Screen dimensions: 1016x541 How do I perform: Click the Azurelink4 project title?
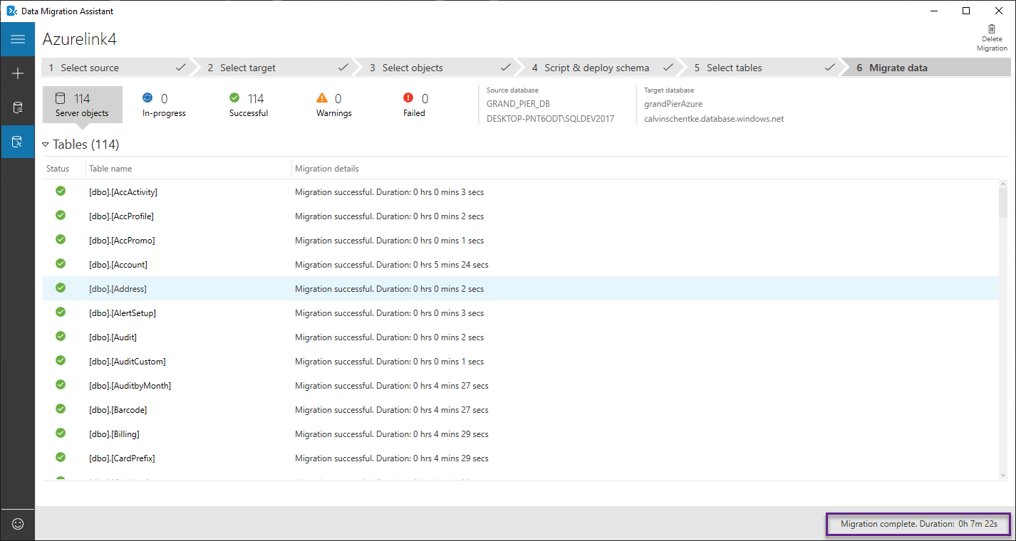coord(79,39)
